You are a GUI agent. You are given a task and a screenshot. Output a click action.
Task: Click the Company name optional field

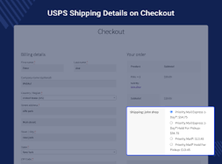[x=69, y=84]
